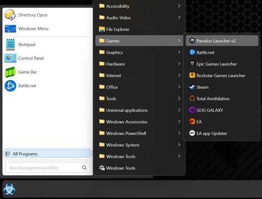The height and width of the screenshot is (199, 262).
Task: Expand the Audio-Video submenu arrow
Action: [x=179, y=18]
